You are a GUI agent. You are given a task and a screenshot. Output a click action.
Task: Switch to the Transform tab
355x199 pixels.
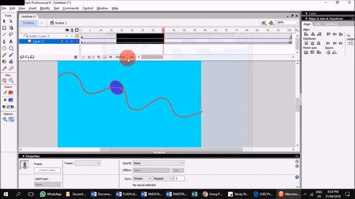click(x=331, y=24)
